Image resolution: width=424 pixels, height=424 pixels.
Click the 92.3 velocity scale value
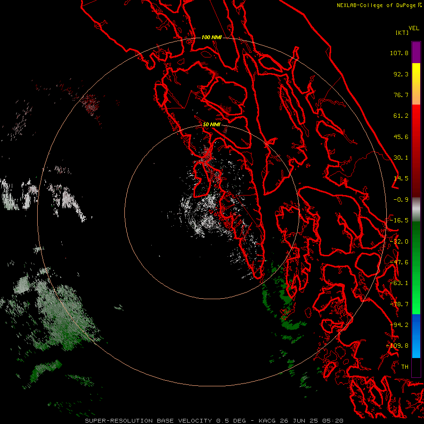(401, 74)
